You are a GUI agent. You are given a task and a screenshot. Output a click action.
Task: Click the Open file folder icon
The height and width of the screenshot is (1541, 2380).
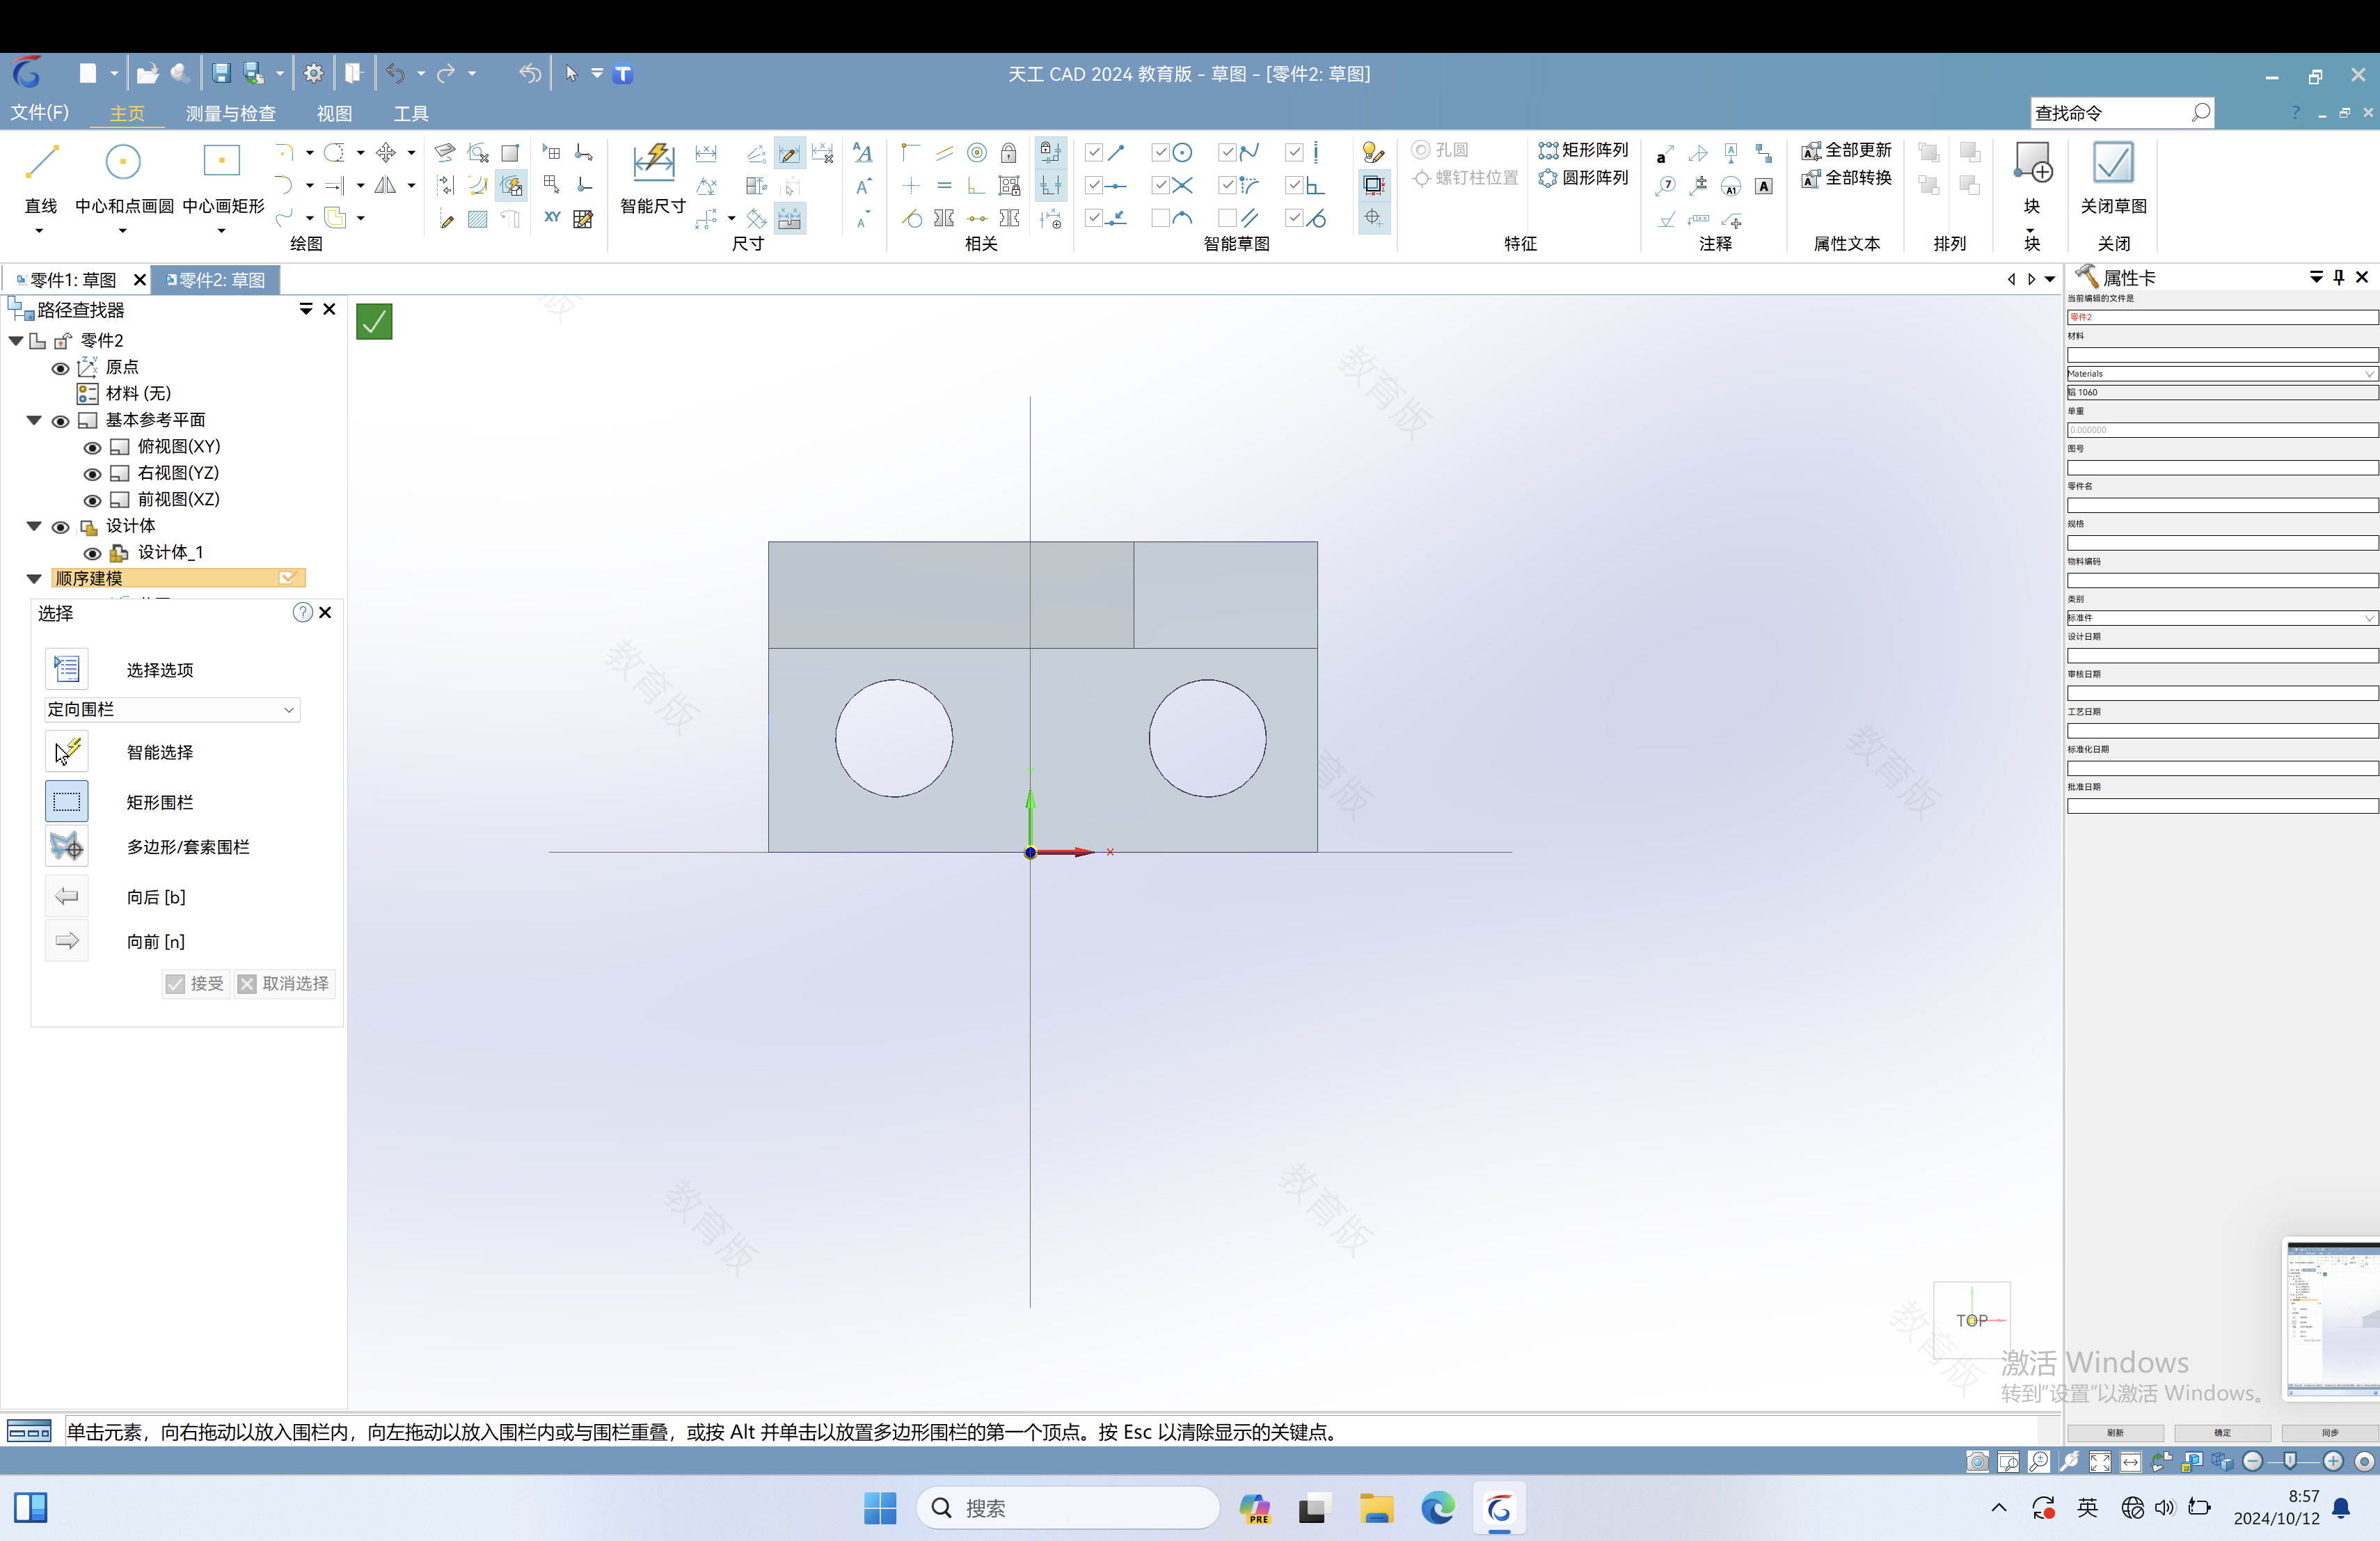[x=147, y=74]
